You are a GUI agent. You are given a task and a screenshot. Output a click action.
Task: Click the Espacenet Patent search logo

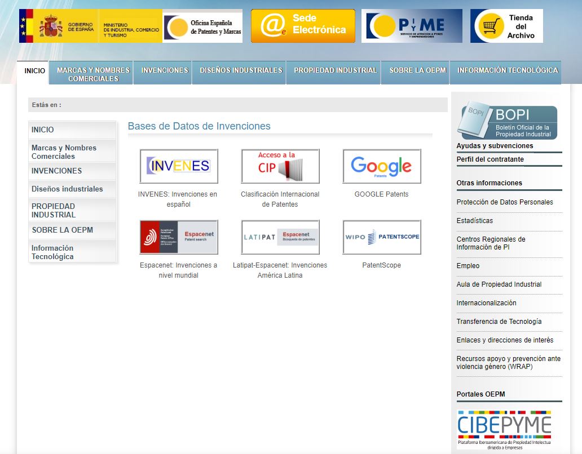click(x=179, y=237)
